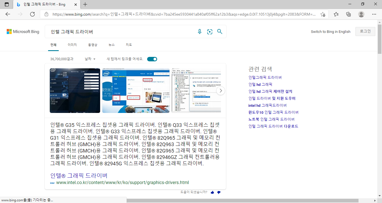Go back with browser back arrow
382x203 pixels.
8,14
